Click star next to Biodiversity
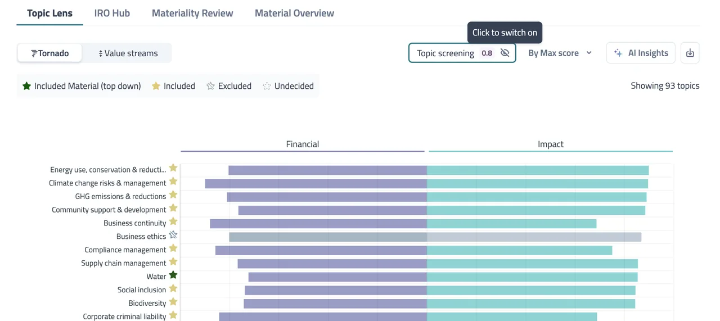Viewport: 720px width, 321px height. click(173, 302)
